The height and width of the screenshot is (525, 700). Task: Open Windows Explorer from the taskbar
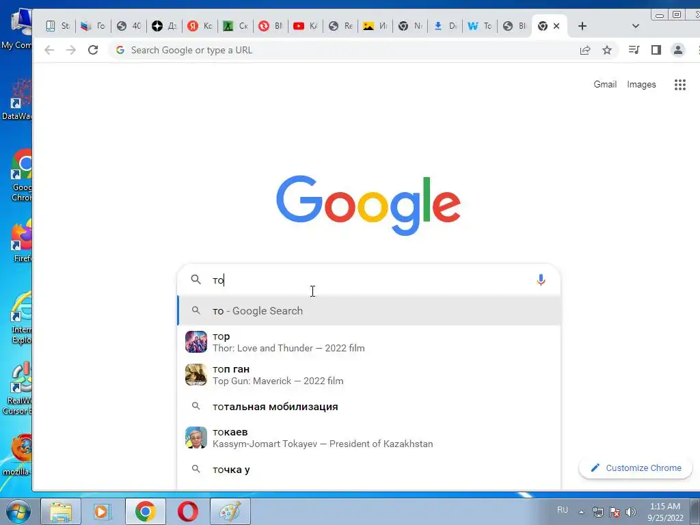[61, 511]
